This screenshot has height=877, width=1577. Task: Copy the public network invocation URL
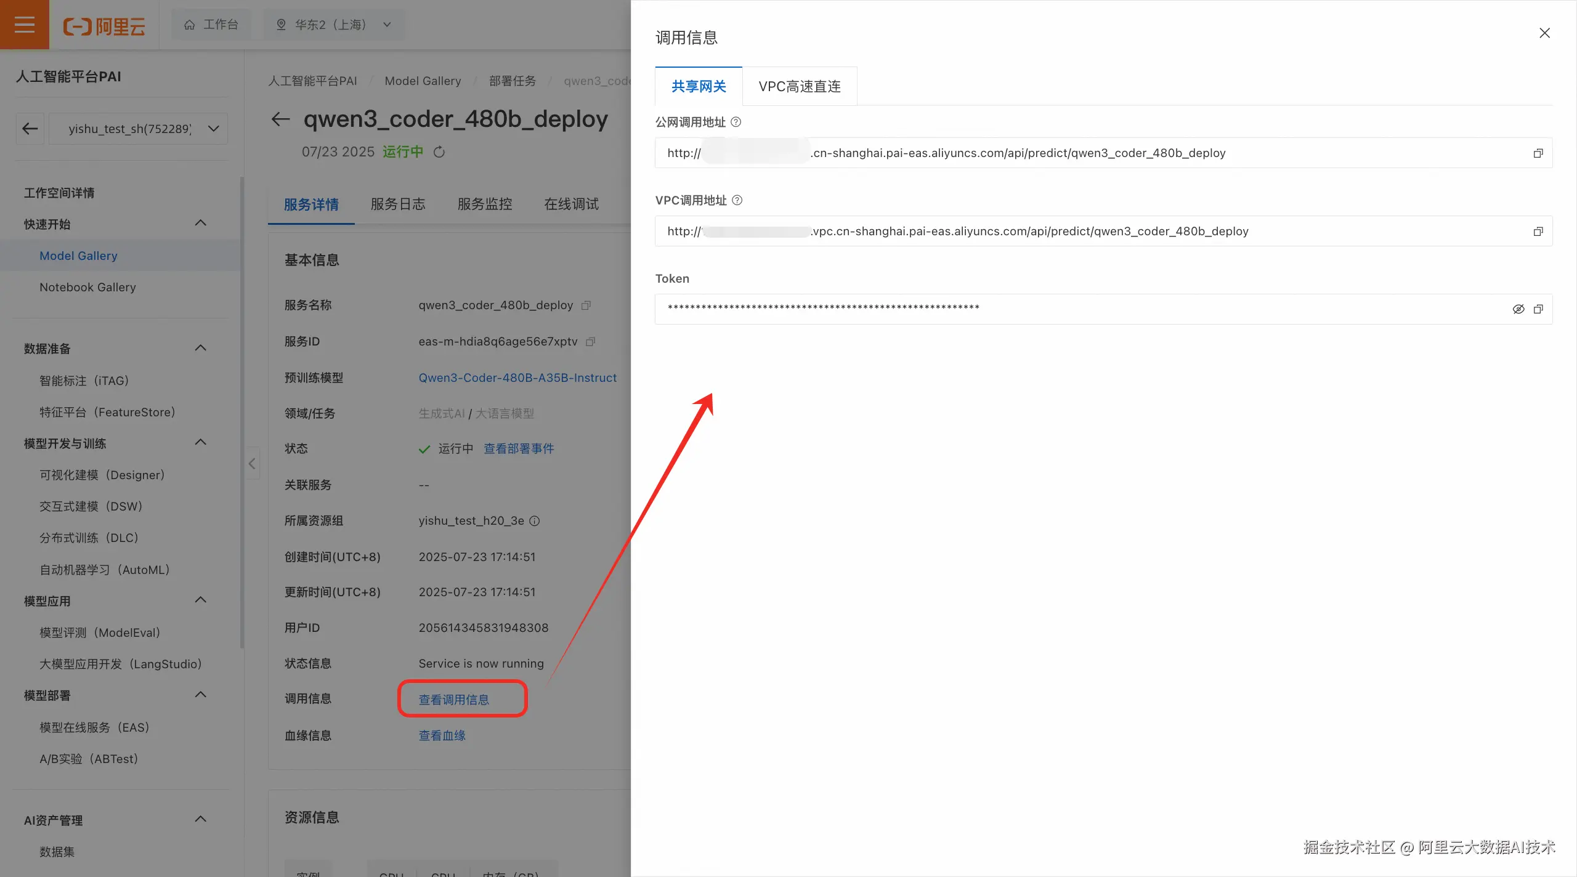1538,153
